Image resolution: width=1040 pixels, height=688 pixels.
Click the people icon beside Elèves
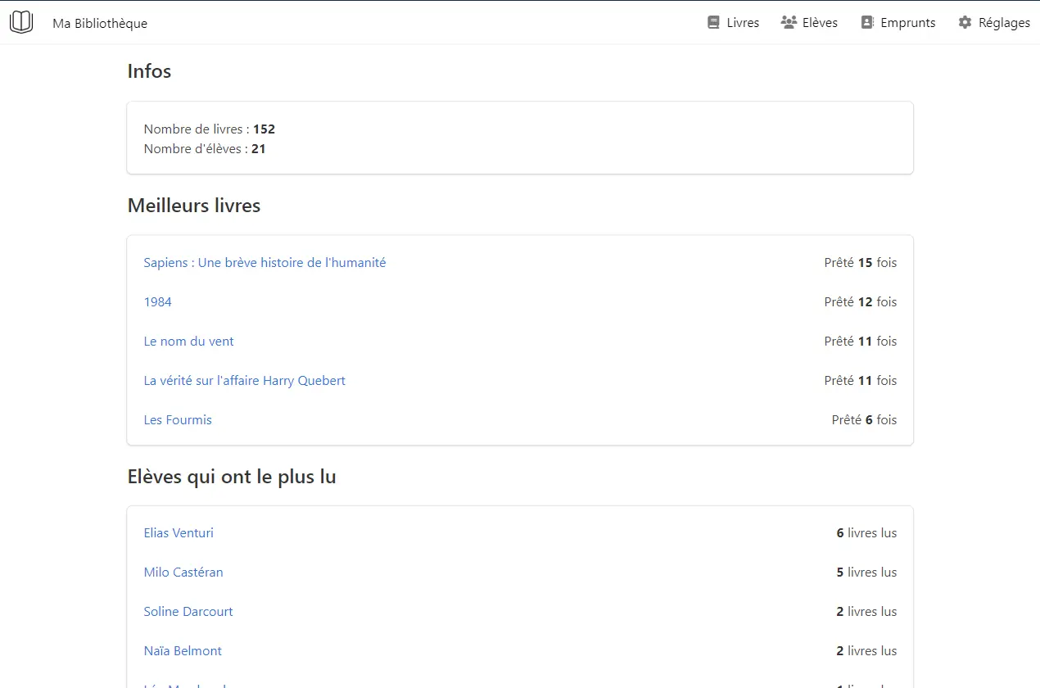(x=789, y=23)
